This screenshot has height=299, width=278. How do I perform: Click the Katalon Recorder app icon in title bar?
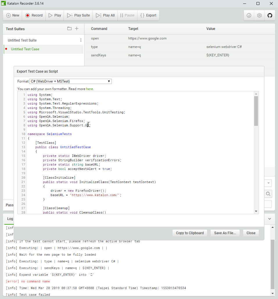coord(3,3)
